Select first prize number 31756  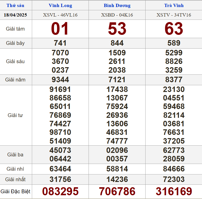point(60,179)
